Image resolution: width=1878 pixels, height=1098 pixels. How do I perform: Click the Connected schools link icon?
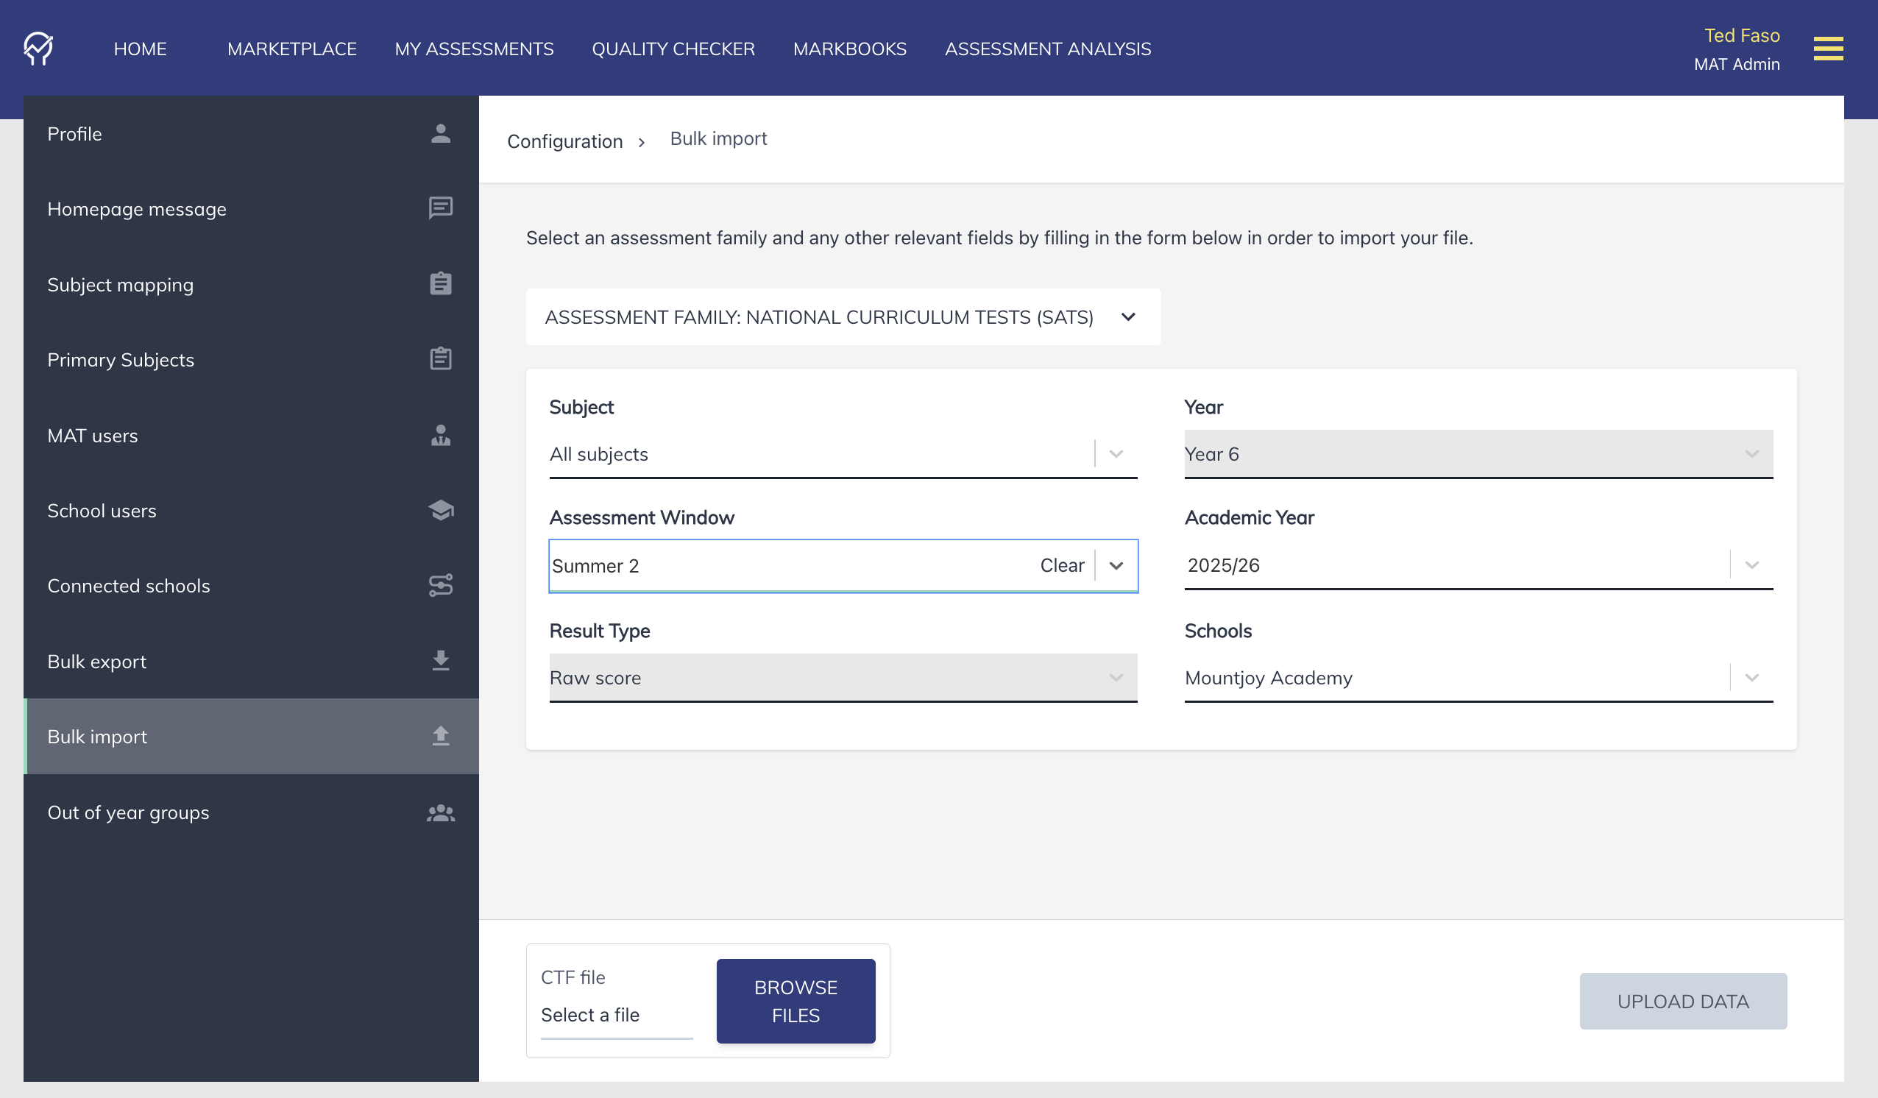coord(441,585)
